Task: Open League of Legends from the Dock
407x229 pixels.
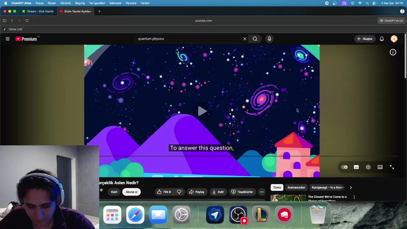Action: (x=261, y=215)
